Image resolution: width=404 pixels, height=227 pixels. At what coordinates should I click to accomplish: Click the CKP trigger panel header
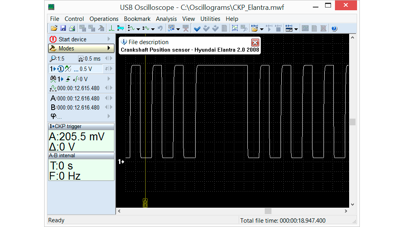pos(81,127)
